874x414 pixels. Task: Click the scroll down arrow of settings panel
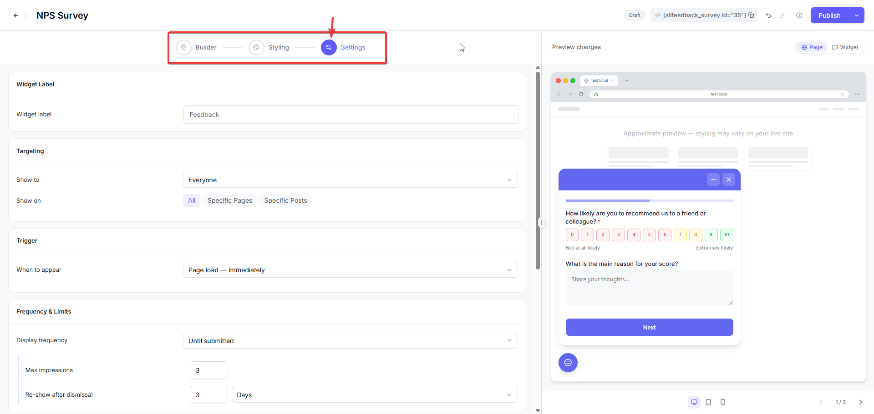(x=538, y=410)
